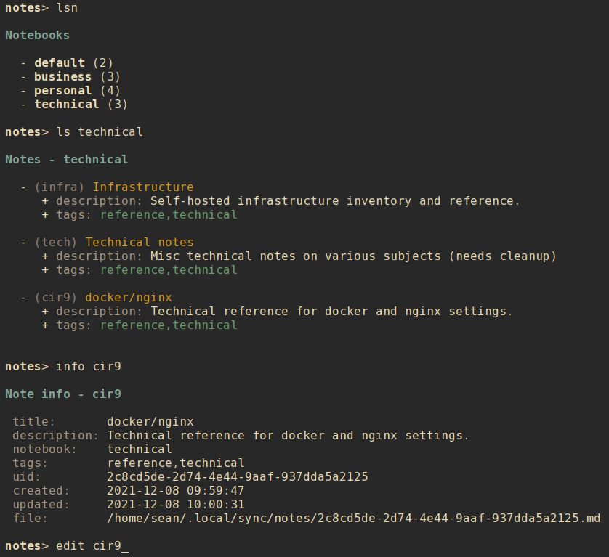
Task: Select the 'business' notebook in the list
Action: point(63,77)
